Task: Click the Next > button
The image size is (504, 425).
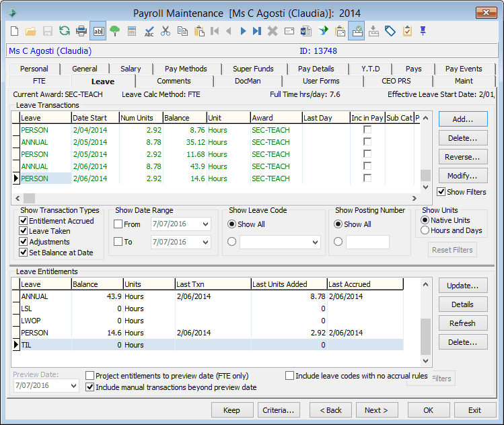Action: [377, 410]
